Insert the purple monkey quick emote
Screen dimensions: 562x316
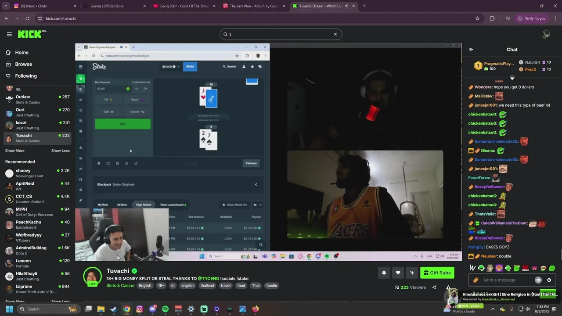[499, 268]
